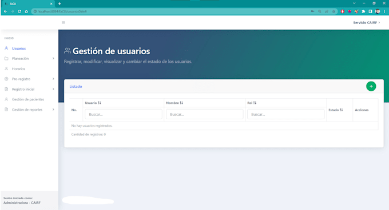Open the Registro inicial menu item
Viewport: 389px width, 210px height.
(23, 89)
